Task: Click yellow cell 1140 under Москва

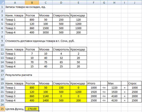Action: coord(46,96)
